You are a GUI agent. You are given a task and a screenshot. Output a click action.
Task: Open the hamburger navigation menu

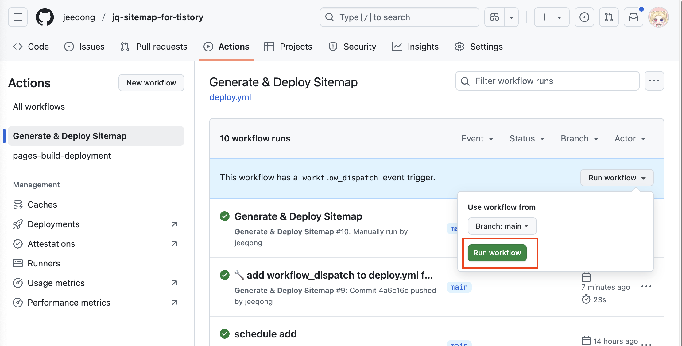point(18,17)
